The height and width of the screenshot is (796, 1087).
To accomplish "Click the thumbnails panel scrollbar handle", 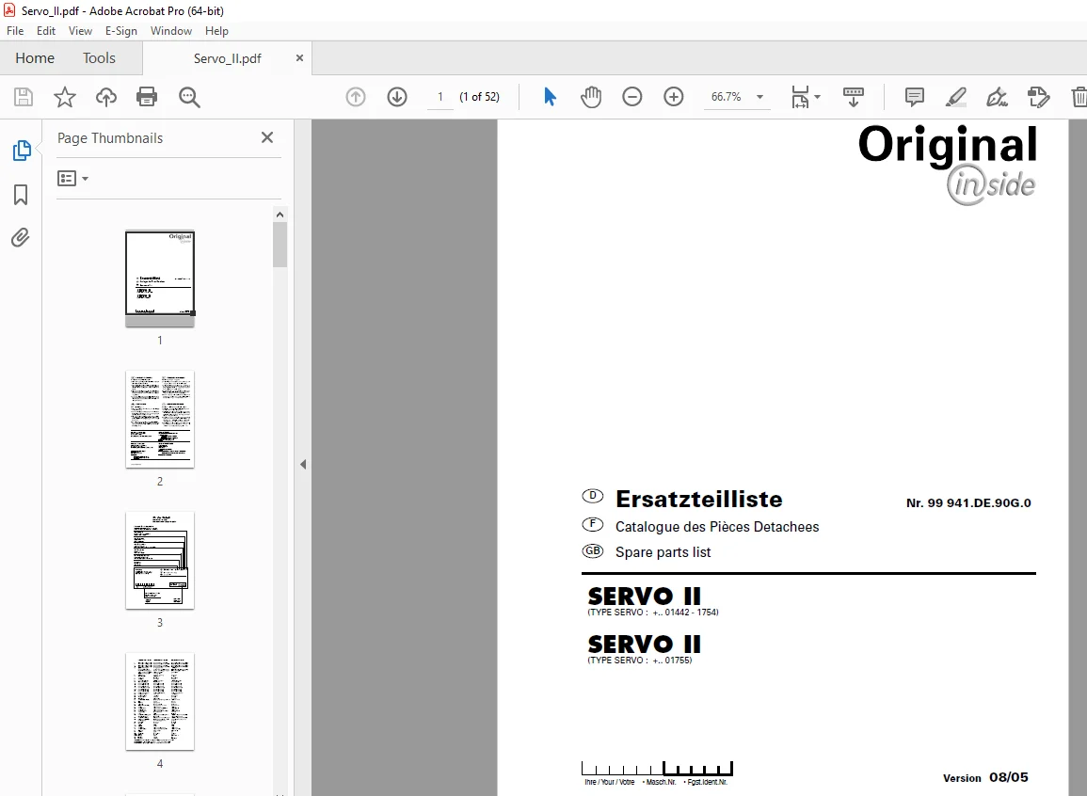I will (x=280, y=245).
